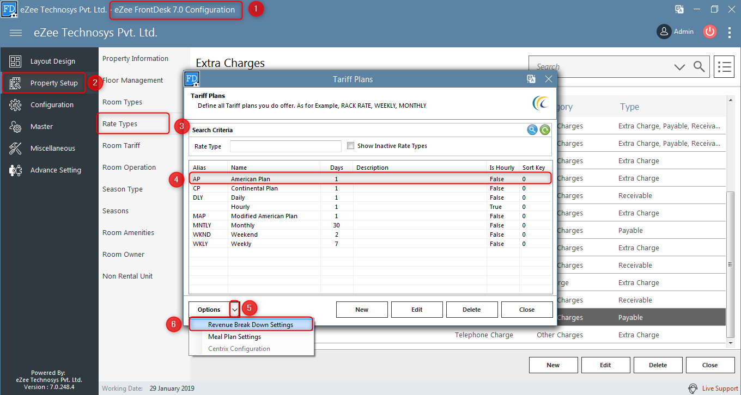The height and width of the screenshot is (395, 741).
Task: Click the Admin user avatar icon
Action: tap(664, 32)
